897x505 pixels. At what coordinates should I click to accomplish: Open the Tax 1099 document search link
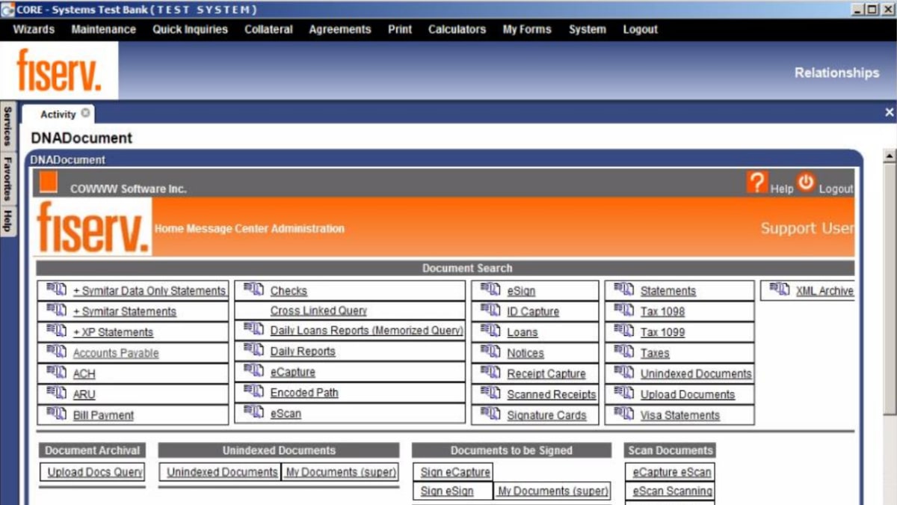pyautogui.click(x=662, y=332)
